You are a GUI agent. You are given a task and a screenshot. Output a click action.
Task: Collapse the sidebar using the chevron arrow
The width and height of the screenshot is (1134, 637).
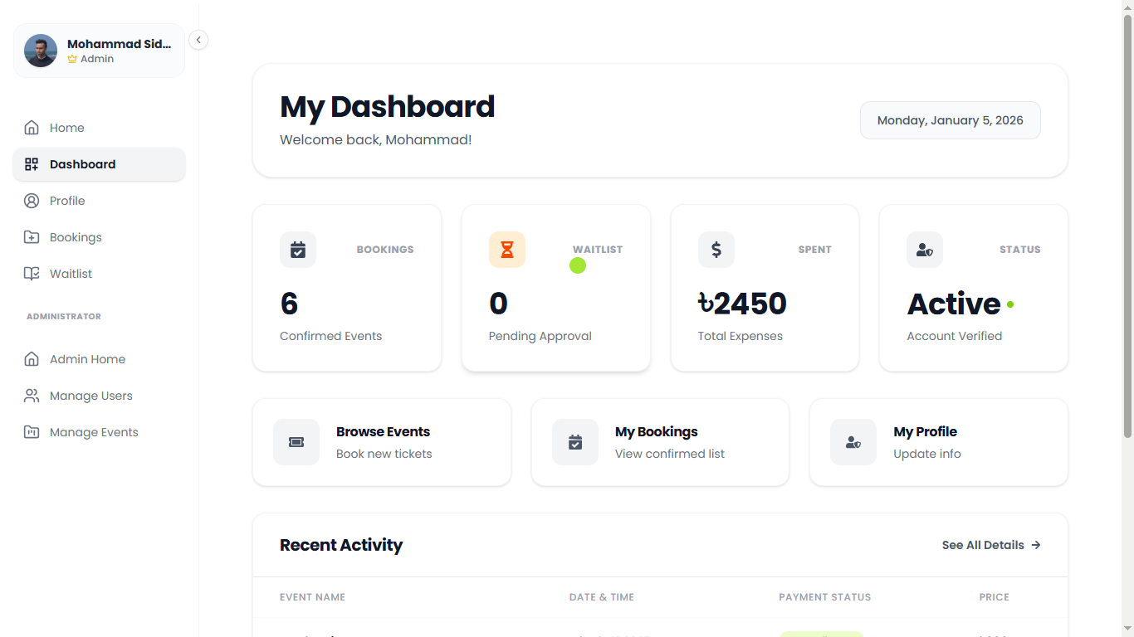point(198,39)
